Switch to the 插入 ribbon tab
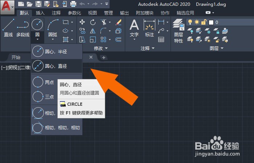Viewport: 254px width, 163px height. click(40, 13)
